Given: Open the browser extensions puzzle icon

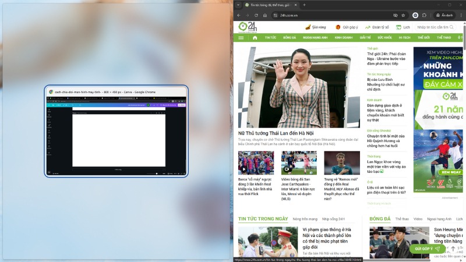Looking at the screenshot, I should 423,15.
